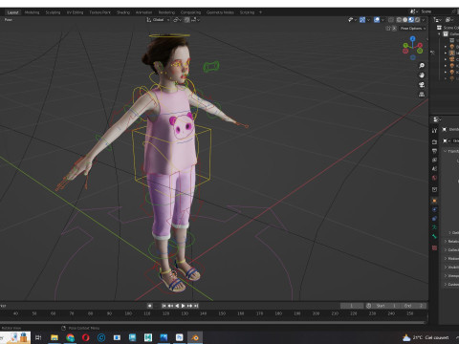Click the hand pan view icon

click(422, 75)
